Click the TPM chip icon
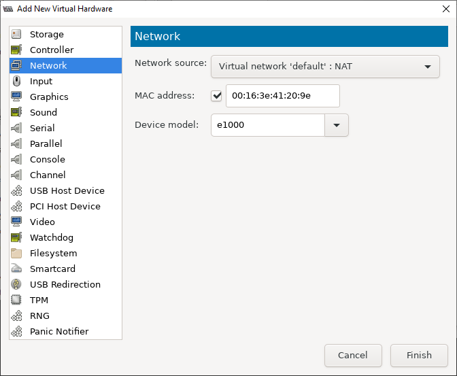Screen dimensions: 457x376 click(17, 300)
